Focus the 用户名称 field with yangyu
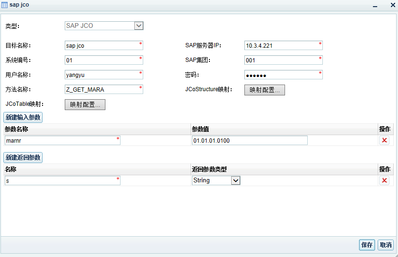 click(x=104, y=75)
